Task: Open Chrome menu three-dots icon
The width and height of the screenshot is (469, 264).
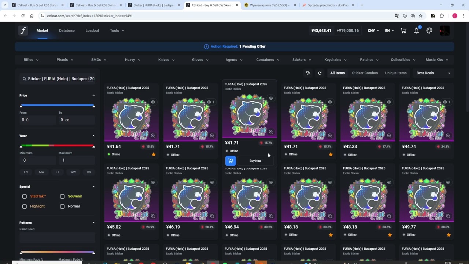Action: 464,16
